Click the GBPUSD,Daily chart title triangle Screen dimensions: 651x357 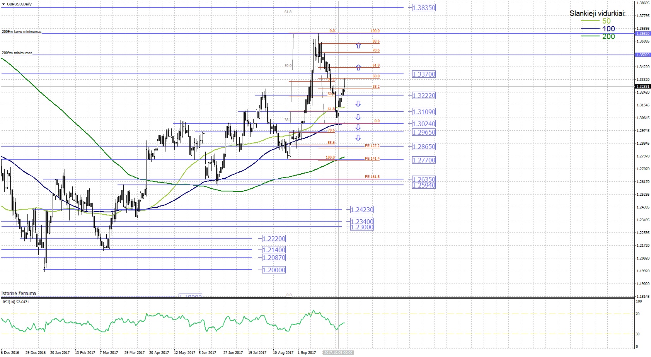(x=3, y=4)
